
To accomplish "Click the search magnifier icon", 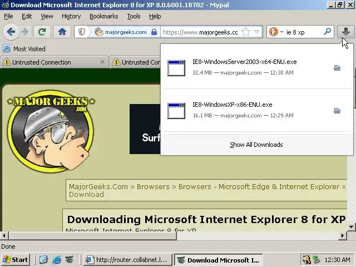I will point(327,31).
